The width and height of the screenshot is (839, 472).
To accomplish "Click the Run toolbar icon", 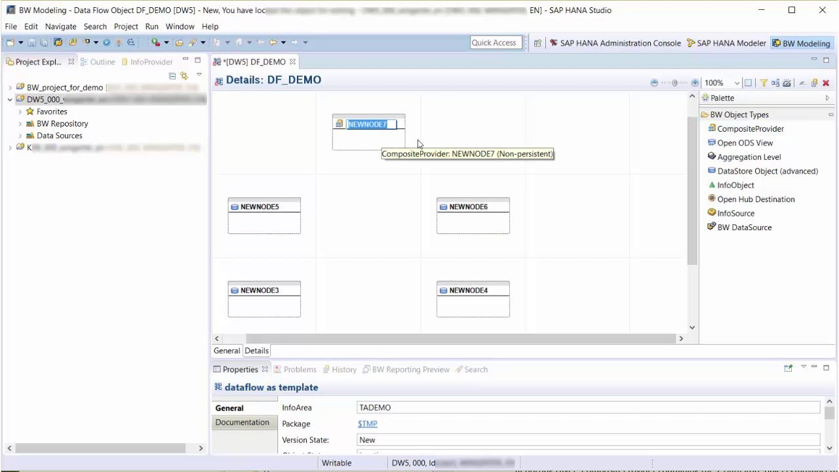I will point(155,43).
